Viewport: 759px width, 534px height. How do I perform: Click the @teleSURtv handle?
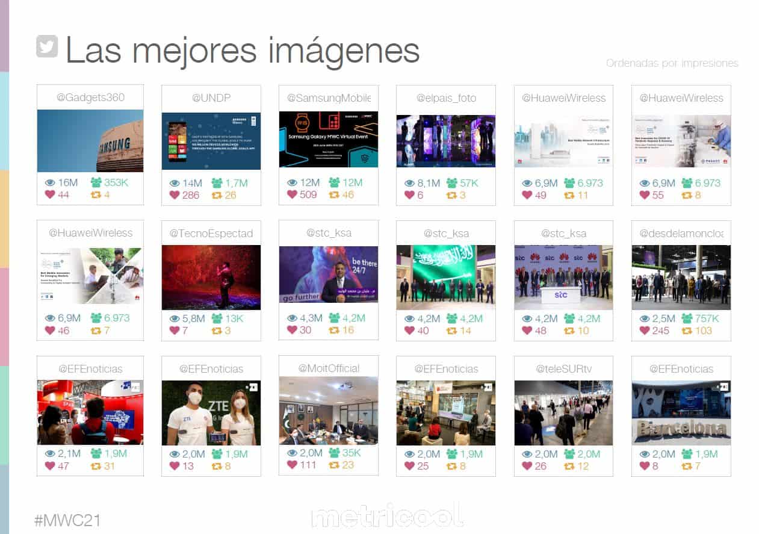564,368
